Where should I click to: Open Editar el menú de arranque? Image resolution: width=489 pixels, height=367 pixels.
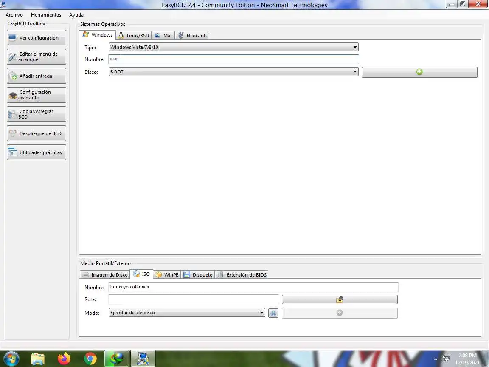(x=37, y=57)
